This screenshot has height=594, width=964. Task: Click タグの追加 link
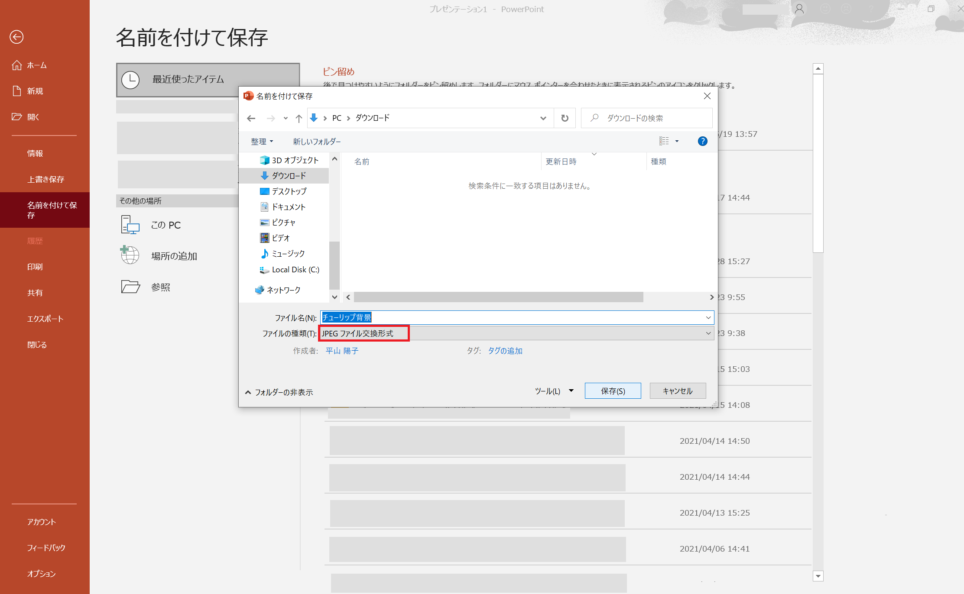click(x=505, y=351)
